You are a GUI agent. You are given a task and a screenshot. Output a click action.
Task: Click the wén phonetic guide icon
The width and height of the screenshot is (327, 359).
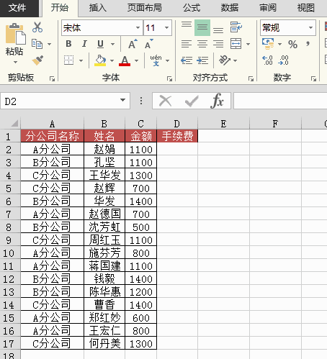[x=156, y=60]
